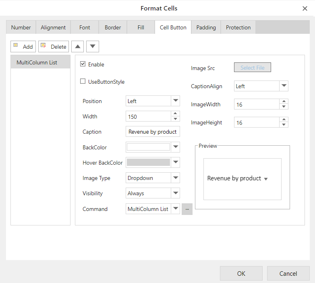Expand the Position dropdown
Image resolution: width=315 pixels, height=283 pixels.
[175, 101]
